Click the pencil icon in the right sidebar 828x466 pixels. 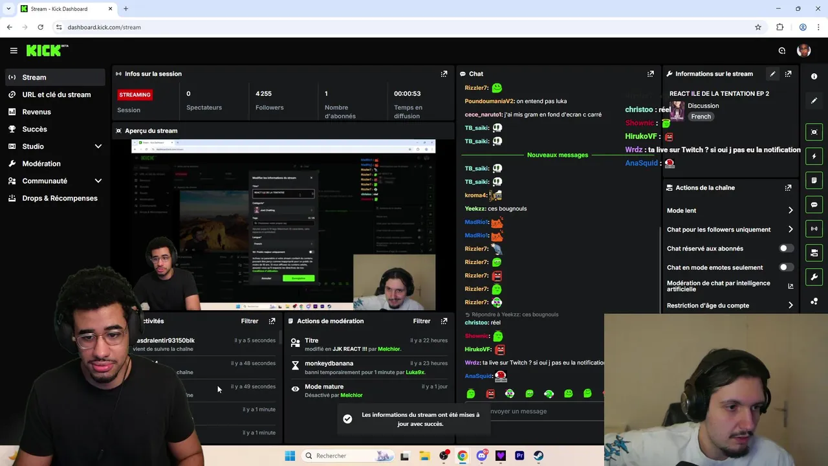[814, 100]
